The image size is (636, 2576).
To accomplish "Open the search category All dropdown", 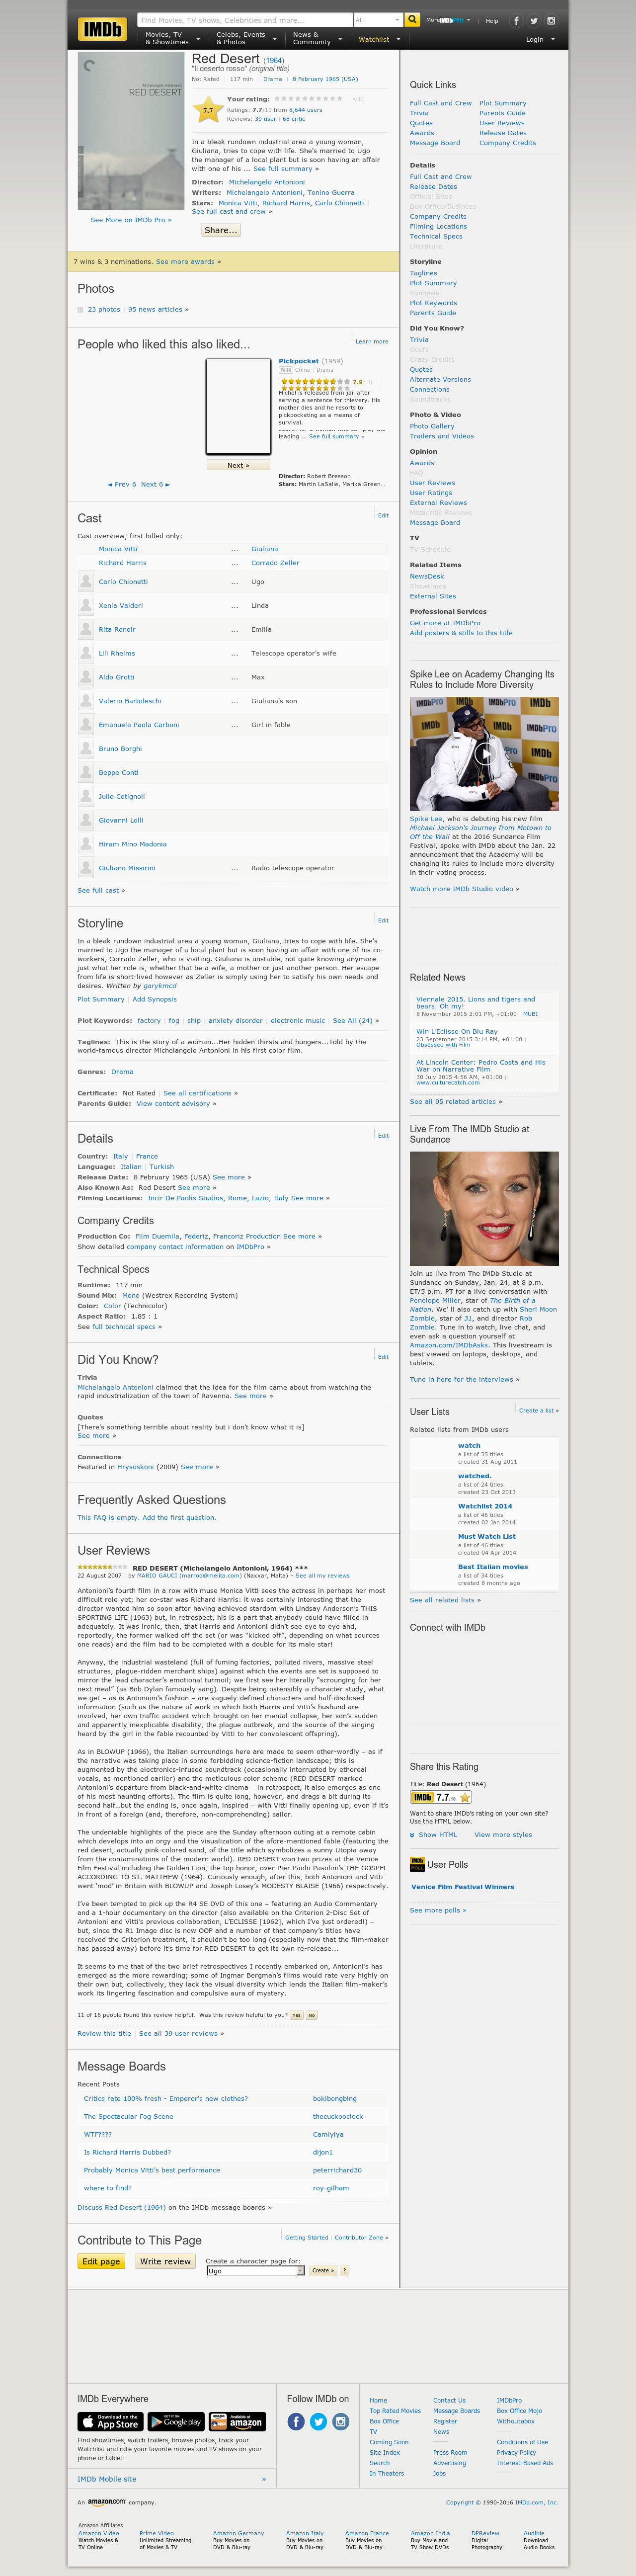I will [378, 20].
